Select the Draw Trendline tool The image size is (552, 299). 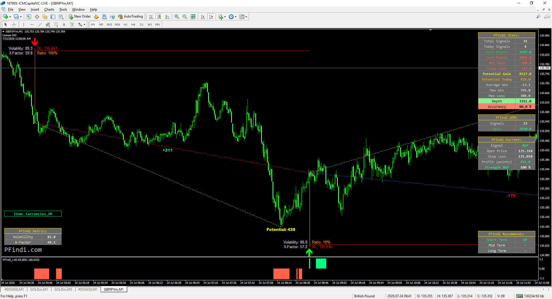(40, 25)
